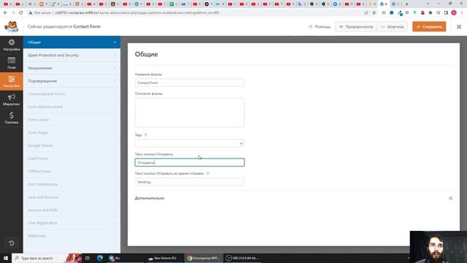Open Form Pages settings section
The height and width of the screenshot is (263, 467).
(72, 133)
